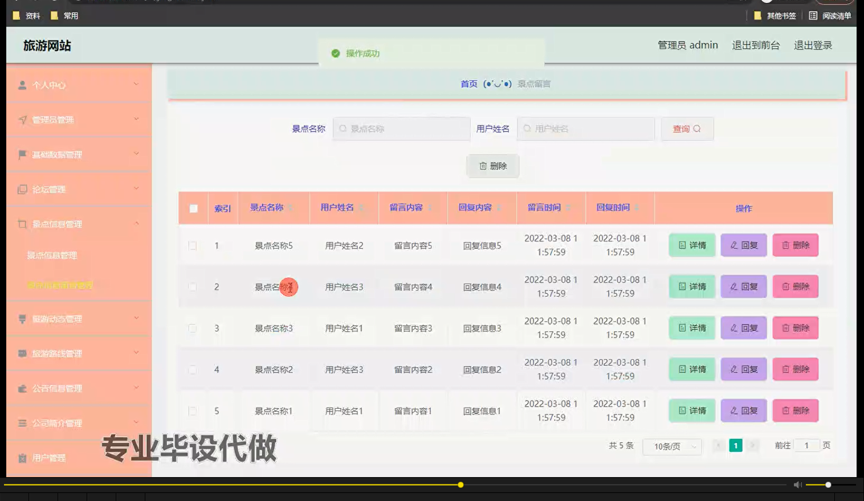Open the 10条/页 page size dropdown

671,446
